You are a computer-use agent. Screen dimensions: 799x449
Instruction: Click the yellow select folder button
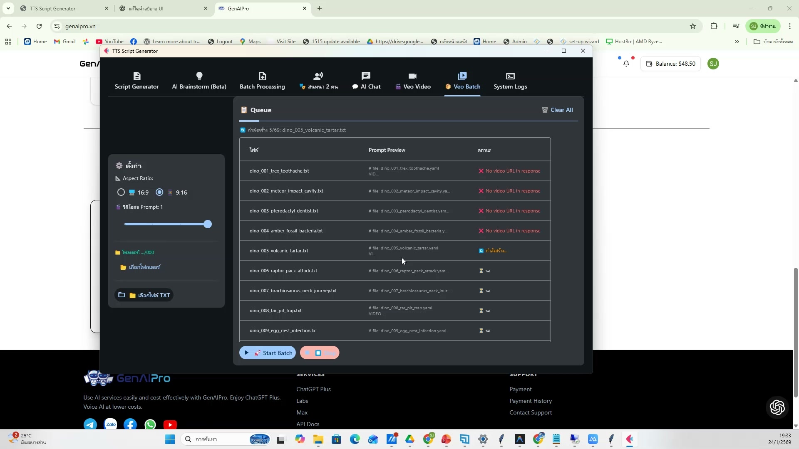(x=140, y=267)
